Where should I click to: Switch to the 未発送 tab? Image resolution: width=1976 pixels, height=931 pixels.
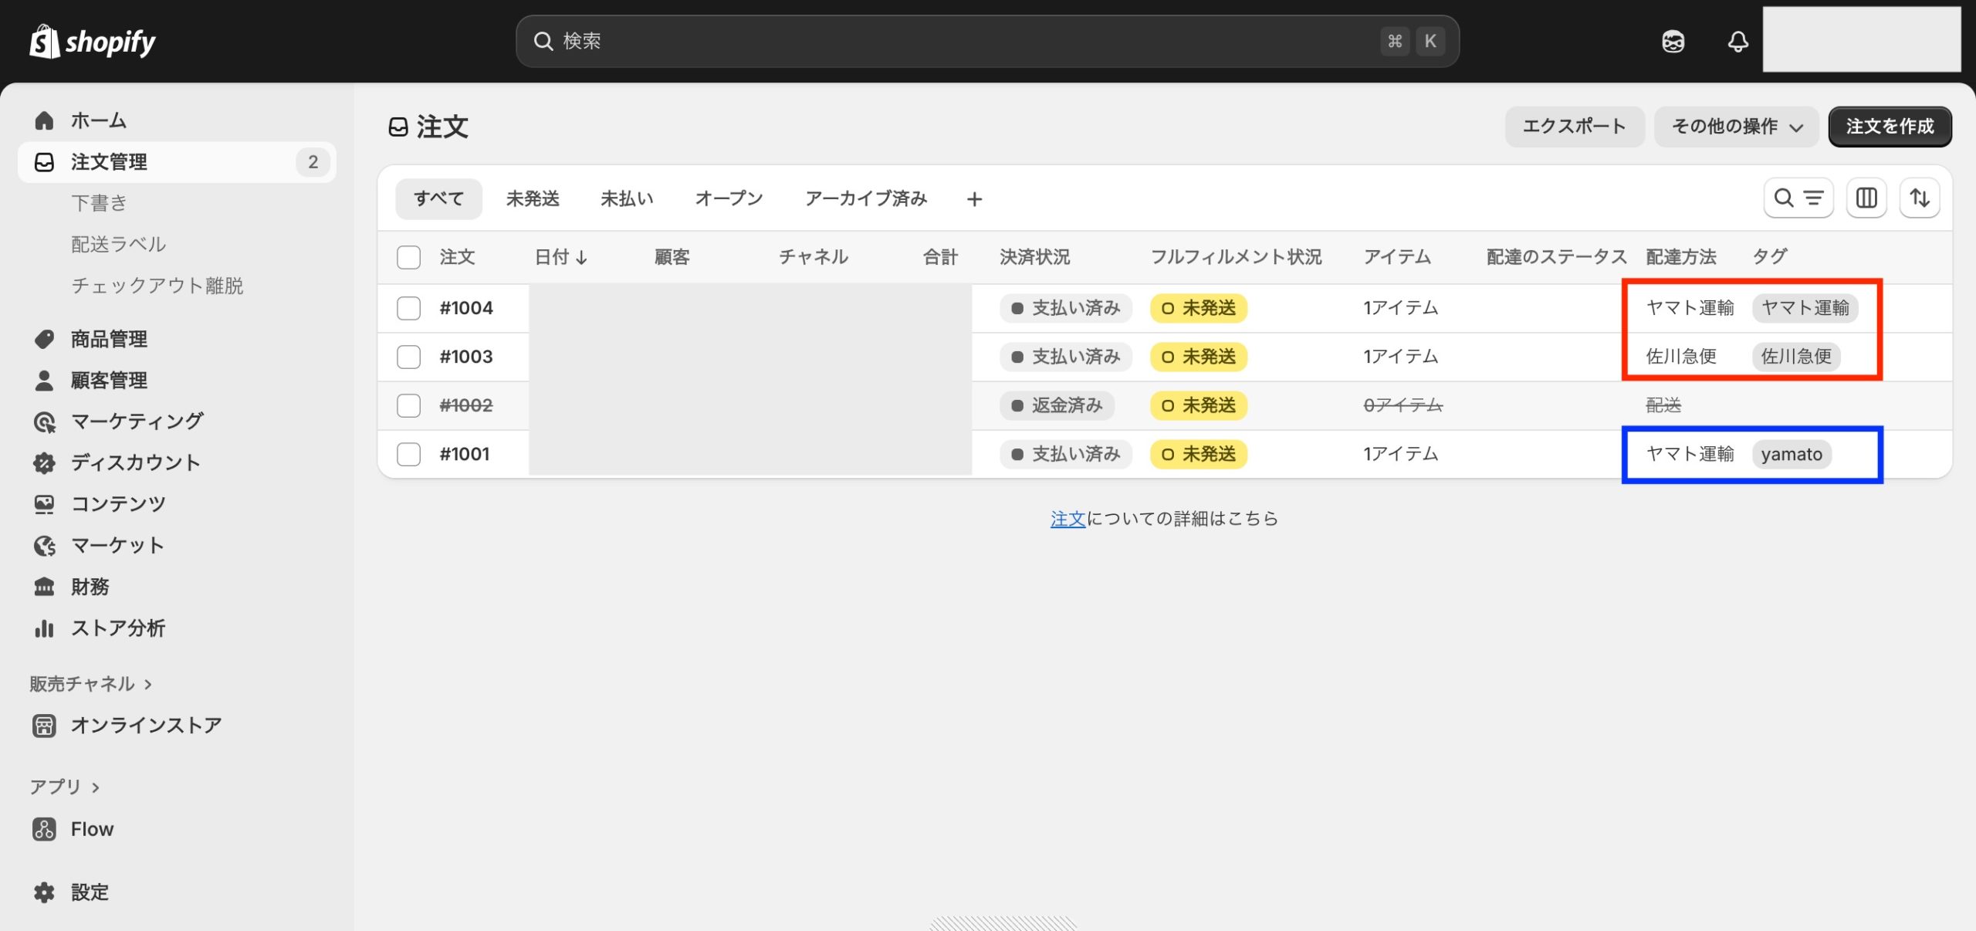(533, 198)
